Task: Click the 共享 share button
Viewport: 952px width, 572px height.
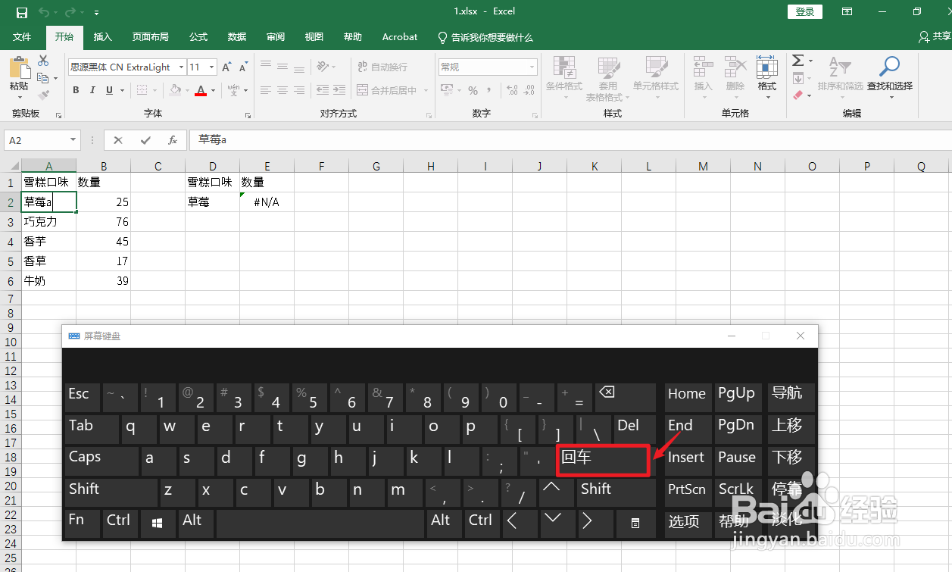Action: point(935,37)
